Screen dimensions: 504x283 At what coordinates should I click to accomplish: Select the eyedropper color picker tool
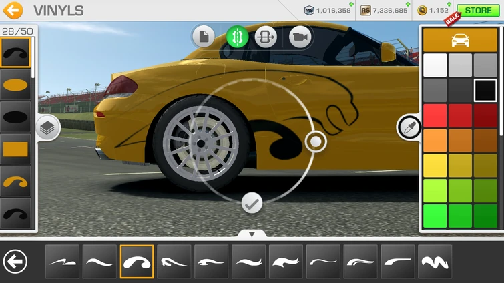click(x=409, y=128)
